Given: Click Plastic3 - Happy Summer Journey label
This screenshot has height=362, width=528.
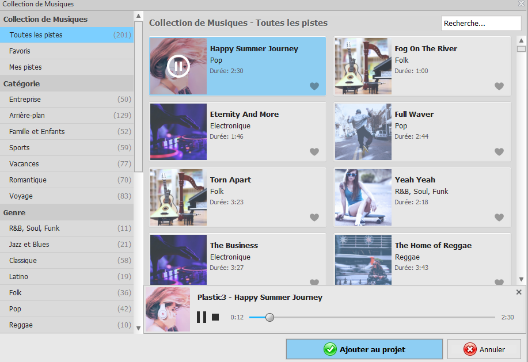Looking at the screenshot, I should 260,298.
